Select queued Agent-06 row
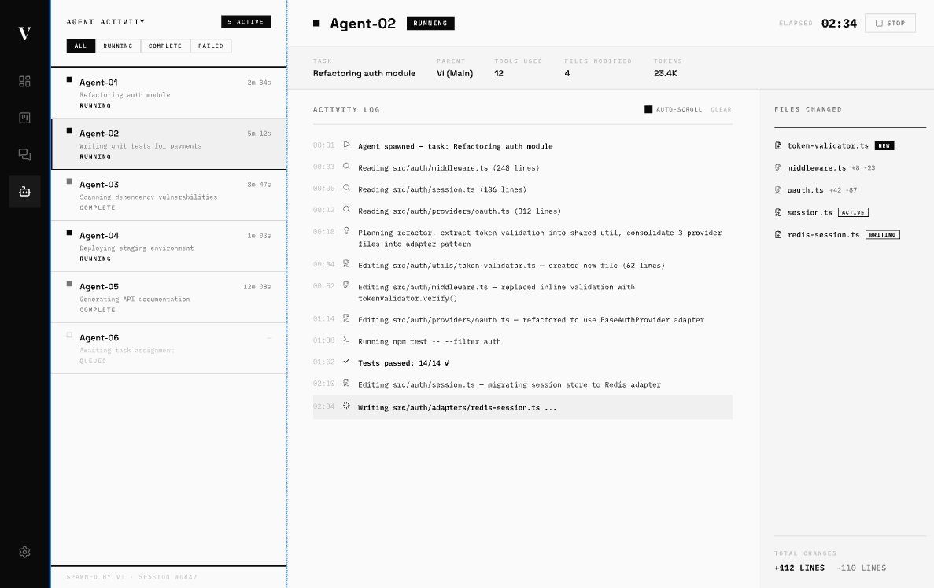934x588 pixels. [168, 349]
